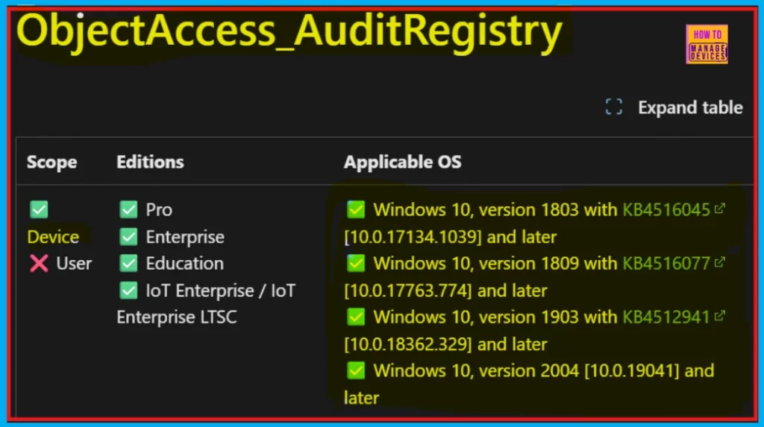Screen dimensions: 764x427
Task: Select the Applicable OS column header
Action: [402, 162]
